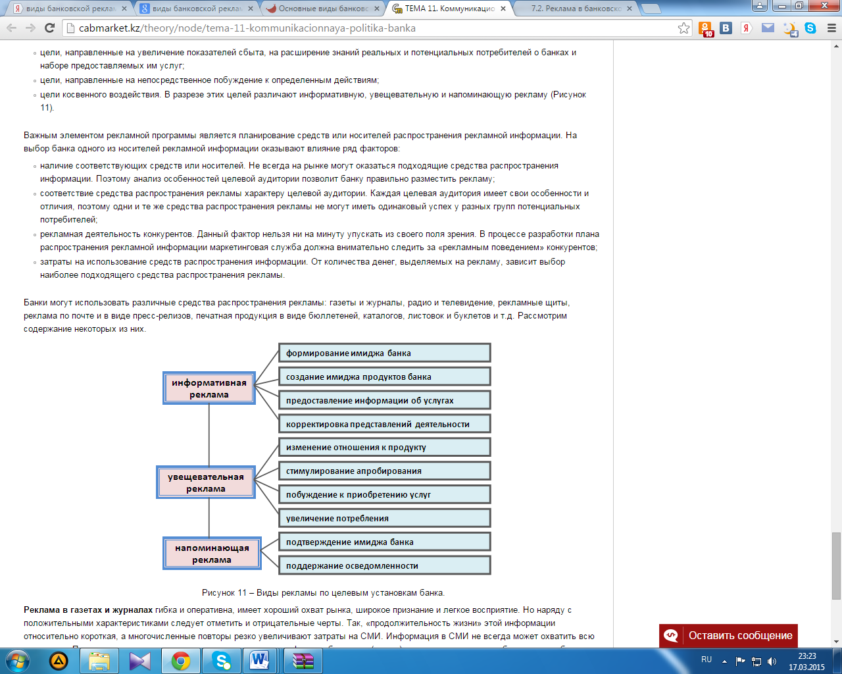The image size is (842, 674).
Task: Close the '7.2. Реклама в банковск' tab
Action: 630,9
